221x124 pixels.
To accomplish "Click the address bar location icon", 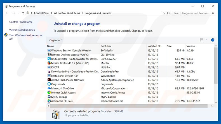I will click(28, 13).
